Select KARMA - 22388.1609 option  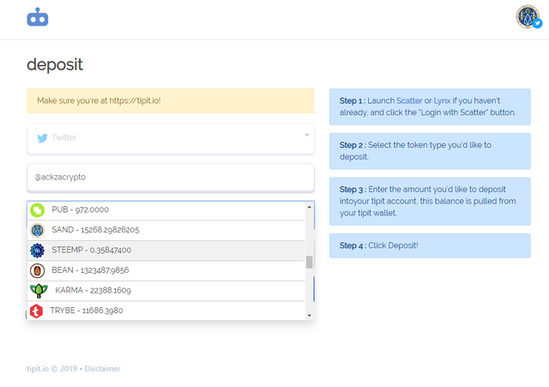coord(166,291)
